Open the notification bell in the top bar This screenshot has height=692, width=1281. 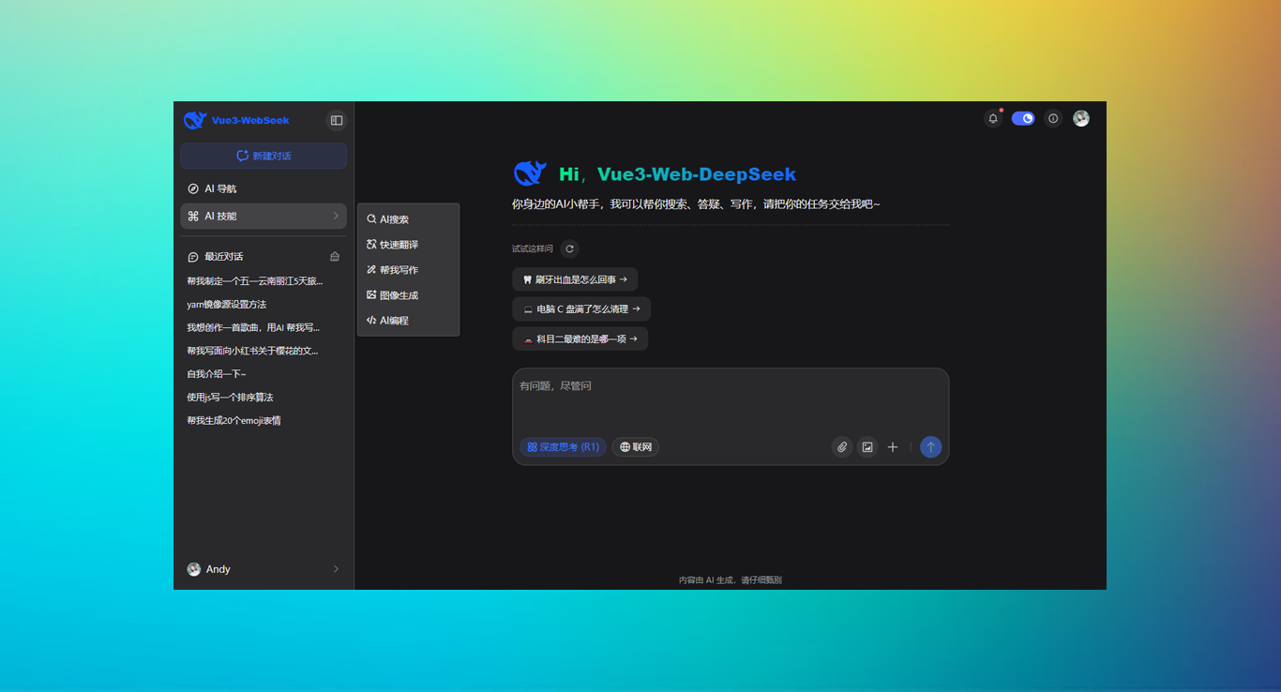point(992,118)
